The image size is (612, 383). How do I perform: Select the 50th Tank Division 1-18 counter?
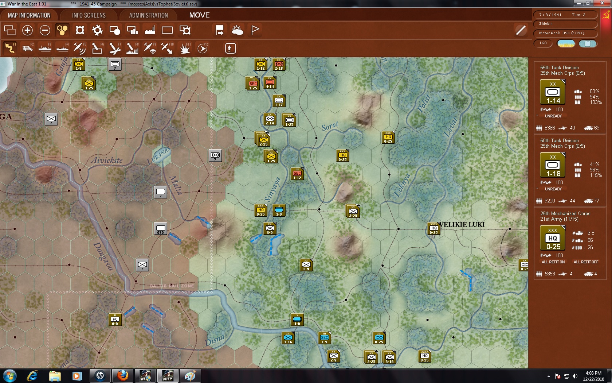point(553,165)
